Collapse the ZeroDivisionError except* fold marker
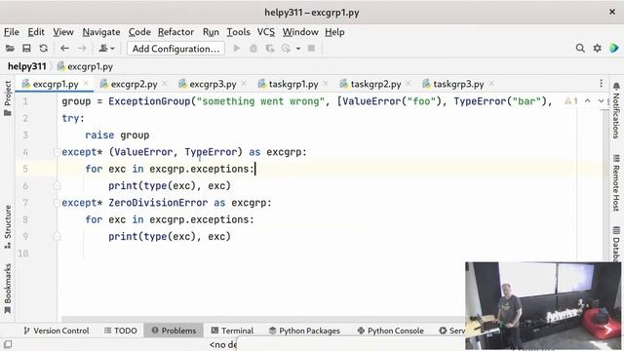624x351 pixels. pyautogui.click(x=57, y=203)
